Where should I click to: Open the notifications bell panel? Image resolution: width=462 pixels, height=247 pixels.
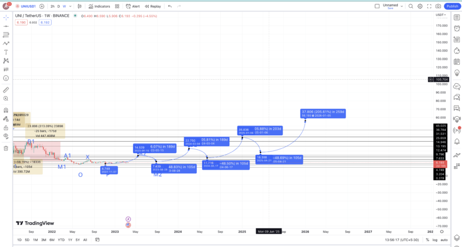[x=457, y=141]
